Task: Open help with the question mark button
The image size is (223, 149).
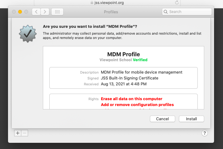Action: coord(204,133)
